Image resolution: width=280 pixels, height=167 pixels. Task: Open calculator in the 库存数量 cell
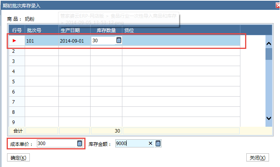[x=119, y=40]
